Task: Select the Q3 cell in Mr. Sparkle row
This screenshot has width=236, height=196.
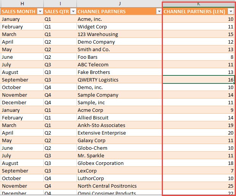Action: click(60, 155)
